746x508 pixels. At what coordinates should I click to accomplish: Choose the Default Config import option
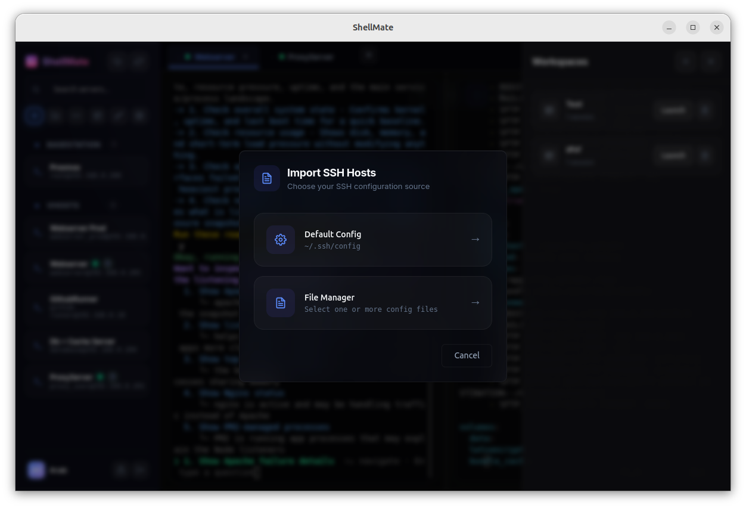pos(373,240)
